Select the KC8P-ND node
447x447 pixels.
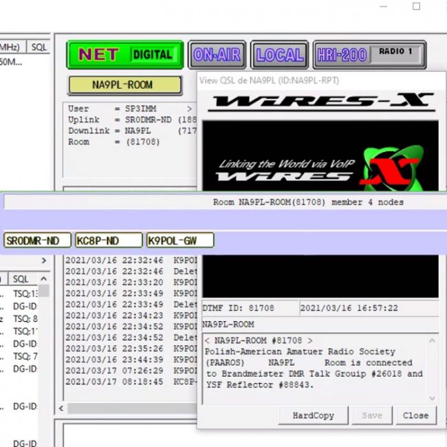pyautogui.click(x=109, y=241)
